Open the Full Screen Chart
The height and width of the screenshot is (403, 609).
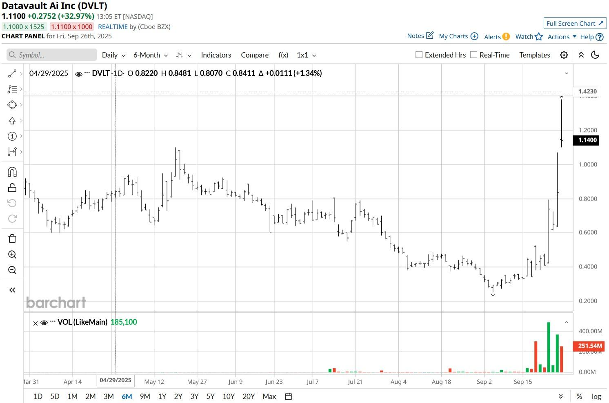click(x=575, y=23)
